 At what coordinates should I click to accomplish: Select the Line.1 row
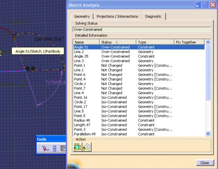click(139, 70)
